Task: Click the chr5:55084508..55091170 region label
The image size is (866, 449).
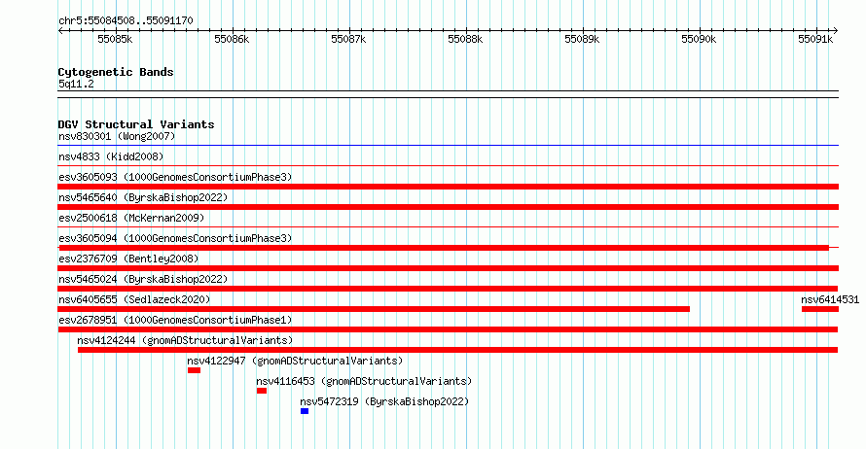Action: (126, 20)
